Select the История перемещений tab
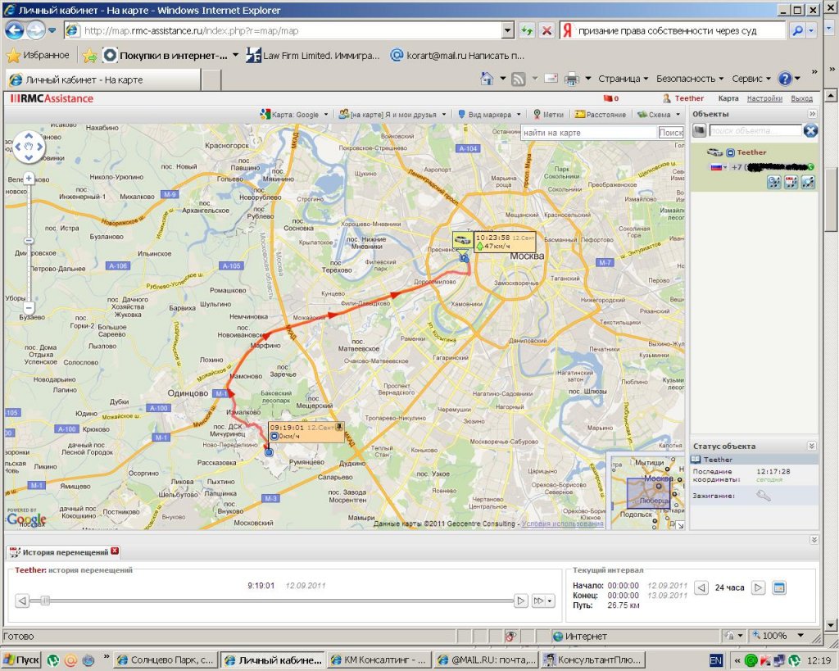 (x=64, y=551)
